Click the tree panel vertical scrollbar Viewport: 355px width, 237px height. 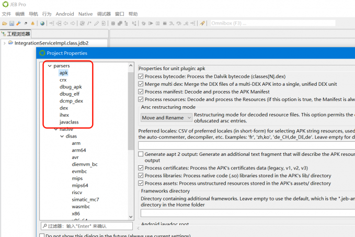click(x=131, y=105)
